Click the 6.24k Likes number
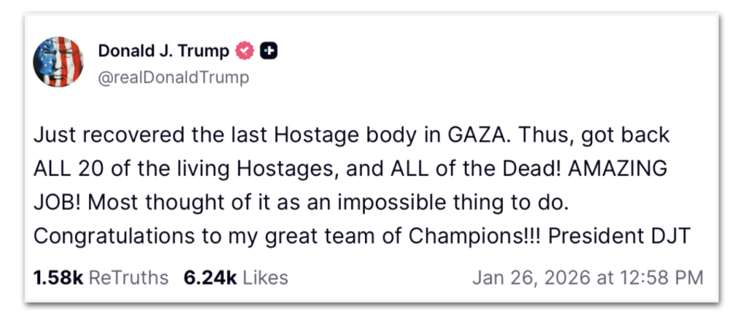The height and width of the screenshot is (323, 746). pyautogui.click(x=211, y=278)
